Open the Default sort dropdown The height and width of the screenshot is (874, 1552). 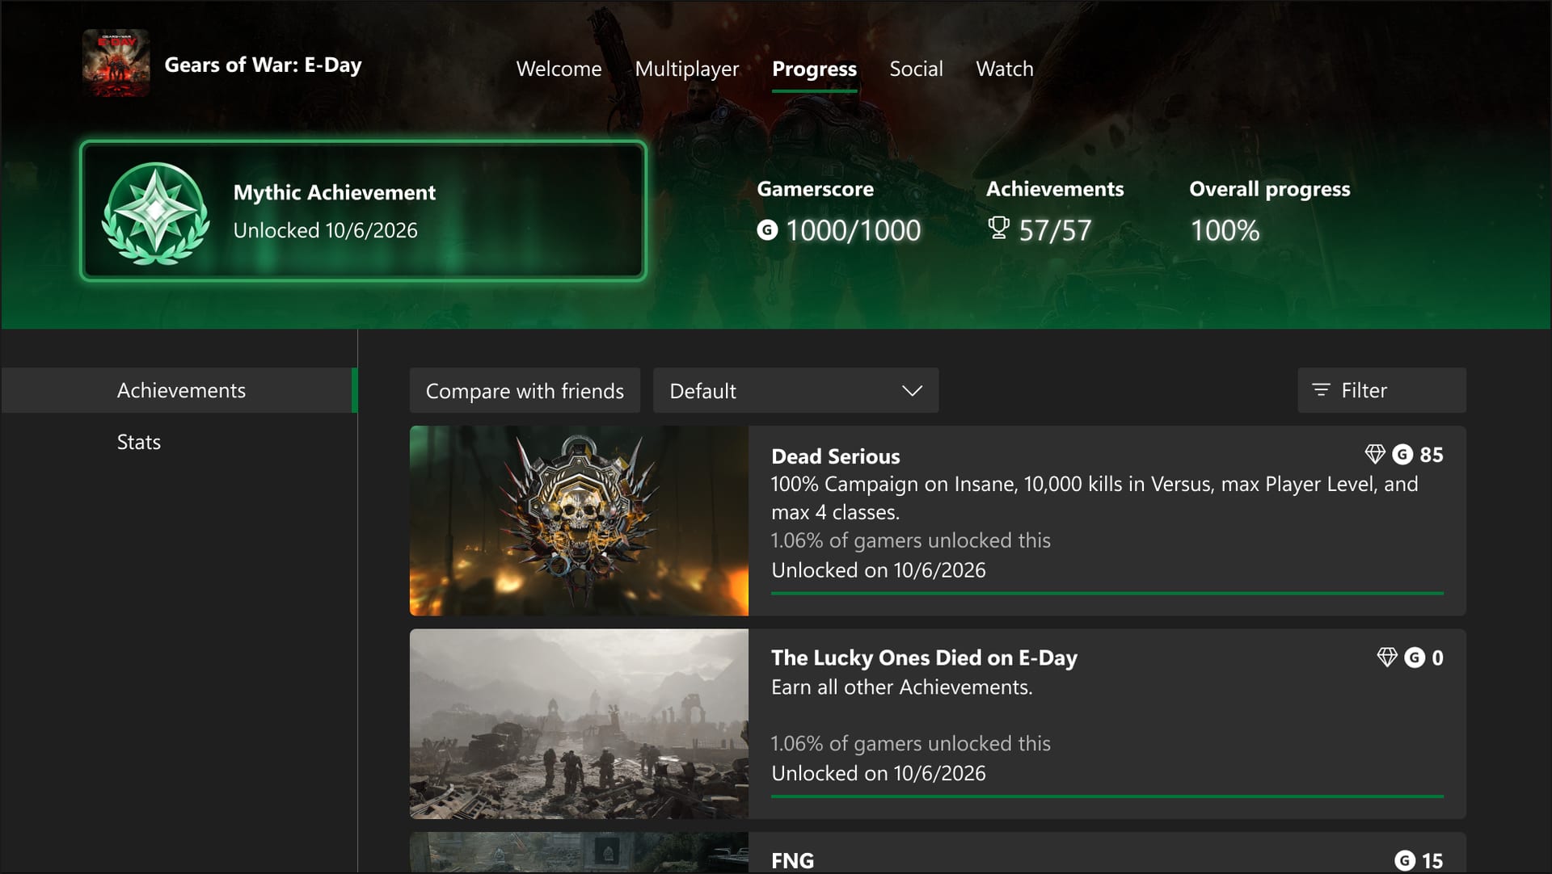[795, 390]
